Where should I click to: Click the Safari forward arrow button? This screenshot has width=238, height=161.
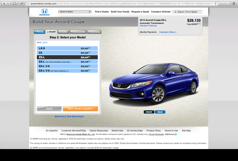8,4
